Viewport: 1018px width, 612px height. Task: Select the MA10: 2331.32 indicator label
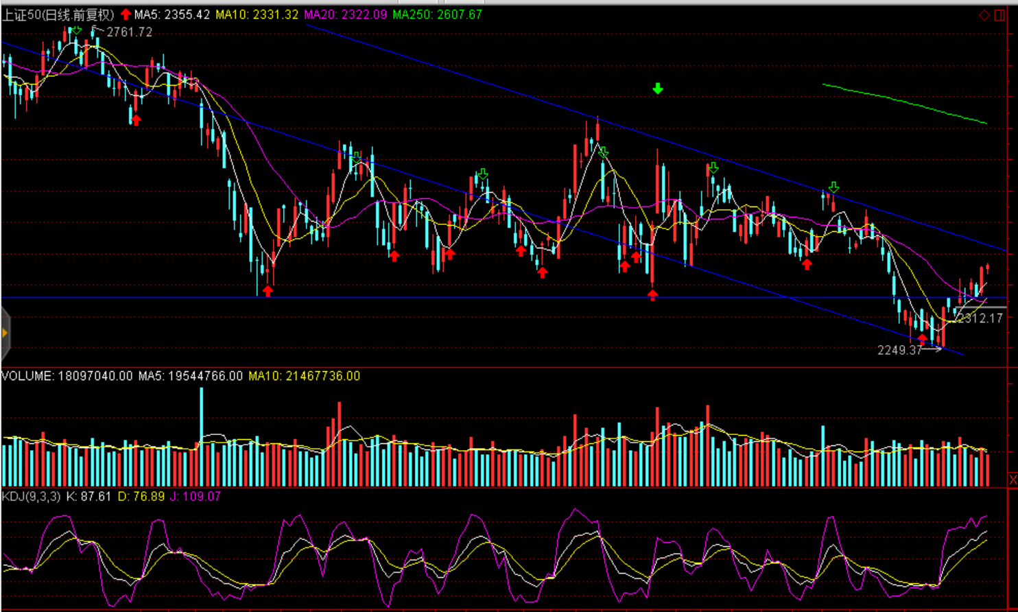pos(257,14)
